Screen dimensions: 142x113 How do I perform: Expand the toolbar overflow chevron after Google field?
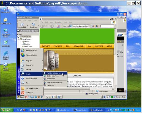[x=115, y=25]
